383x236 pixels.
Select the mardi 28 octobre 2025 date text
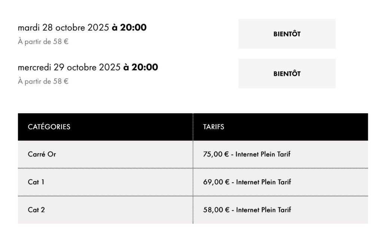[x=63, y=28]
